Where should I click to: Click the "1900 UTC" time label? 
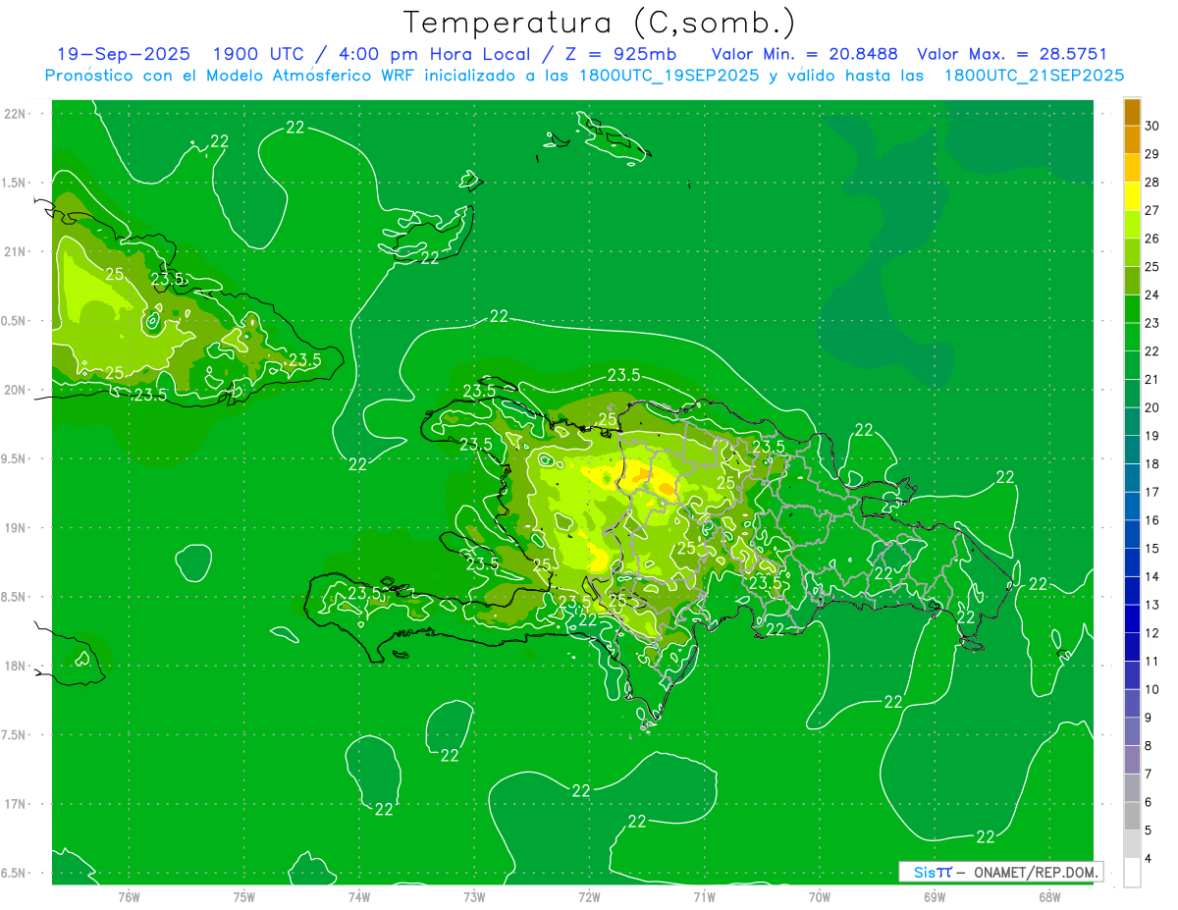point(259,54)
